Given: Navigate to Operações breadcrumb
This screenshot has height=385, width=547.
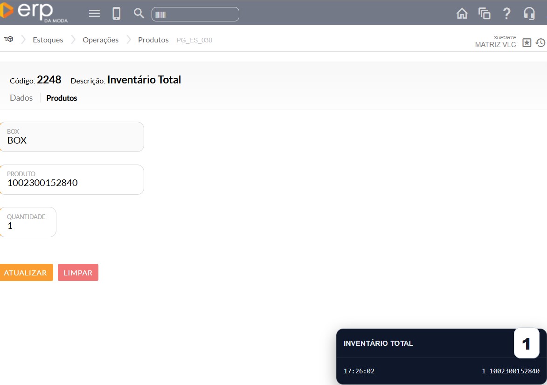Looking at the screenshot, I should (x=100, y=40).
